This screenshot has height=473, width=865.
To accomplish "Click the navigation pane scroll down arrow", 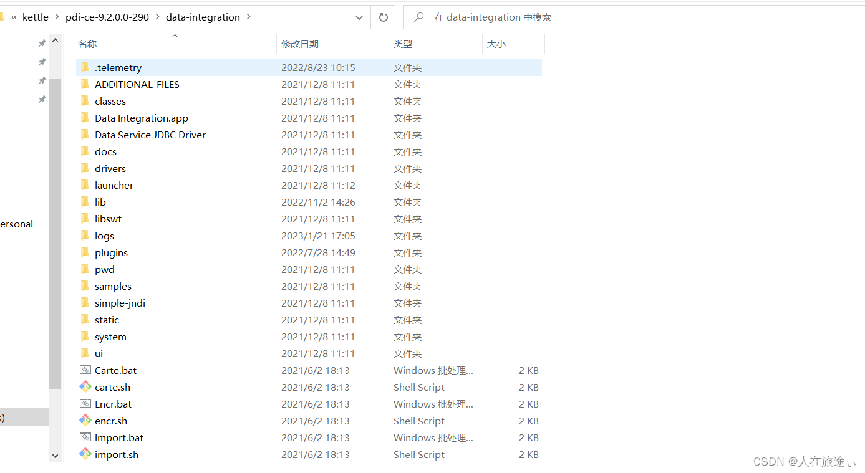I will [56, 456].
